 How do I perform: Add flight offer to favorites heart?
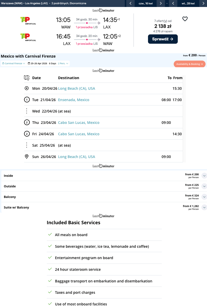coord(185,19)
